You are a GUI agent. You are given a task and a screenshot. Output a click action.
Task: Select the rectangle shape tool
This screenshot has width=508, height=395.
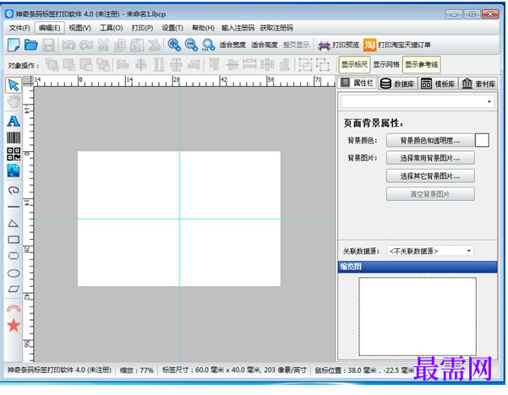(x=14, y=240)
